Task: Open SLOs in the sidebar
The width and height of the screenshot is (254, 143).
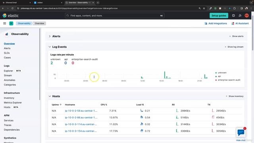Action: click(x=7, y=53)
